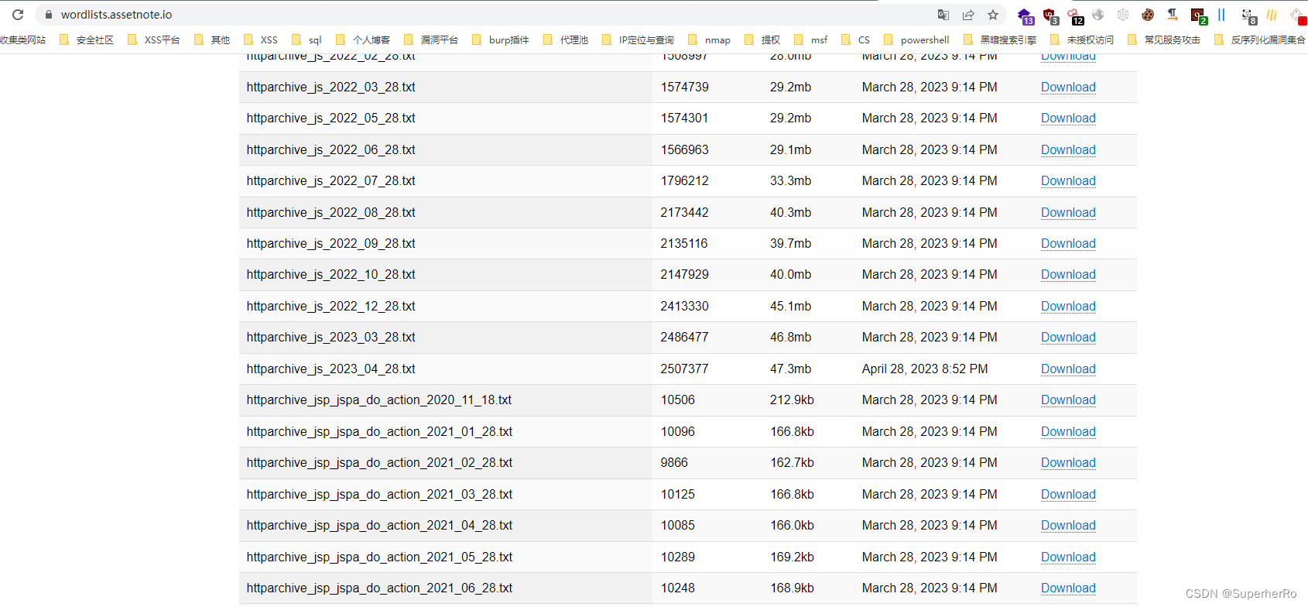Download httparchive_js_2023_03_28.txt

point(1068,338)
